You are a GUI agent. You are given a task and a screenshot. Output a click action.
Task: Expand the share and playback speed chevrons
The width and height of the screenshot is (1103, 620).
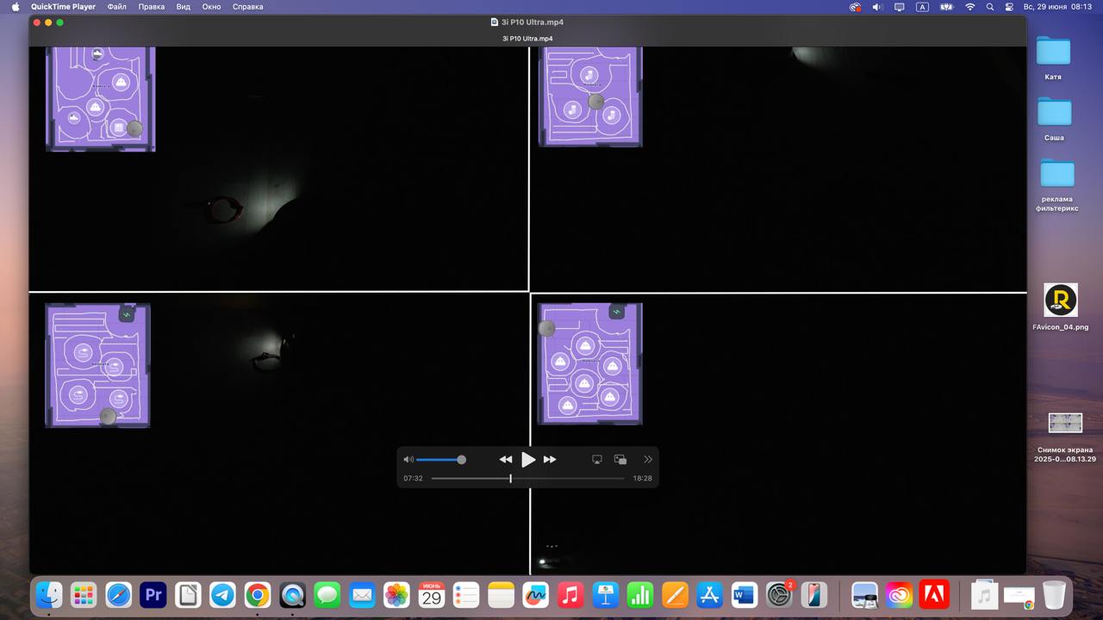648,460
